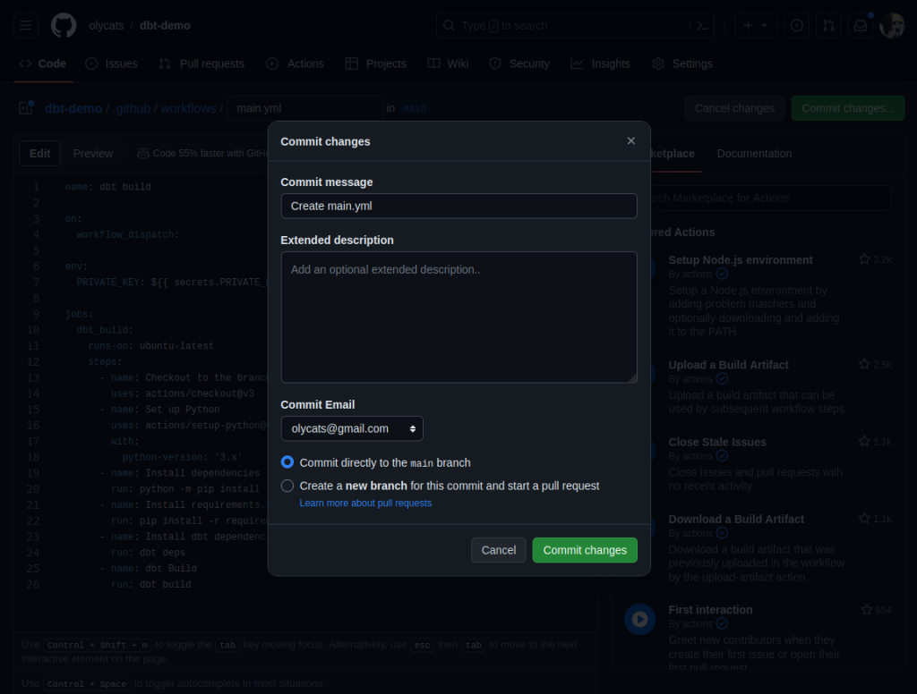Open Upload a Build Artifact action
This screenshot has width=917, height=694.
pyautogui.click(x=729, y=365)
